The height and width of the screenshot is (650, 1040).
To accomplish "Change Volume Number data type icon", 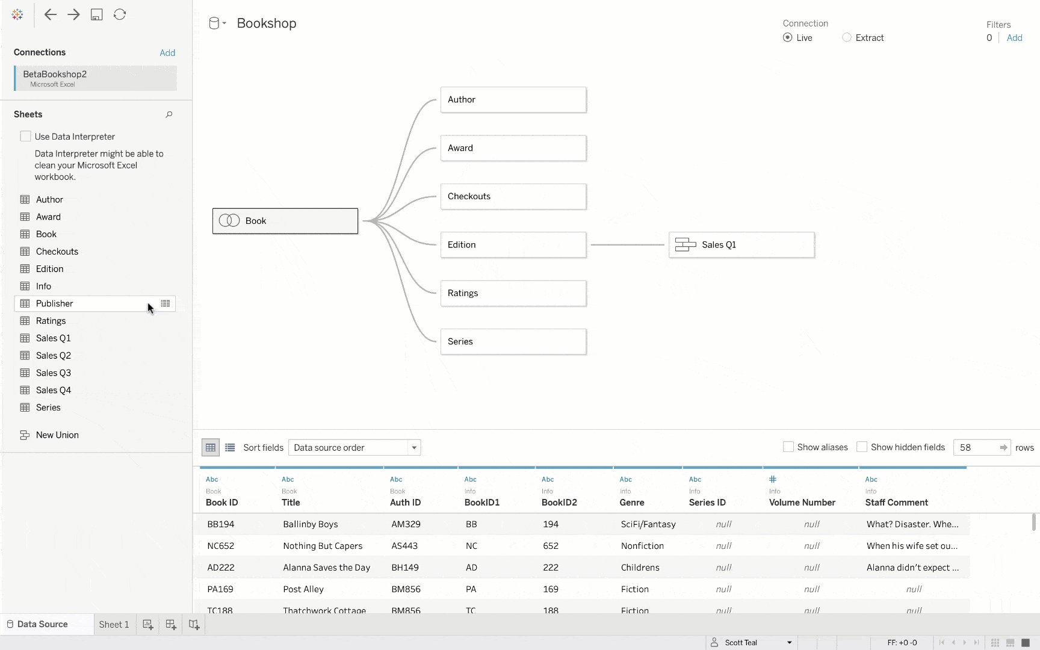I will coord(773,479).
